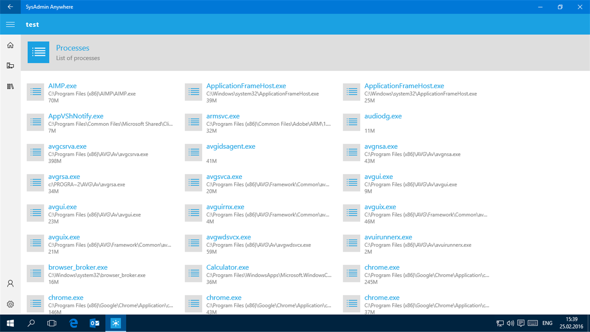Open the Home page in sidebar
The width and height of the screenshot is (590, 332).
10,45
